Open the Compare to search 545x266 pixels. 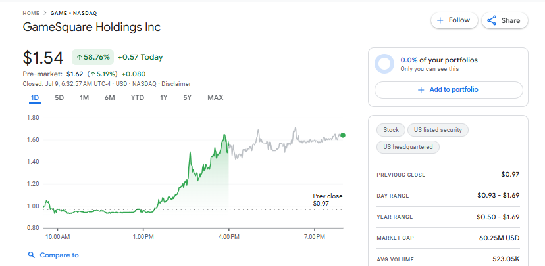click(x=53, y=255)
